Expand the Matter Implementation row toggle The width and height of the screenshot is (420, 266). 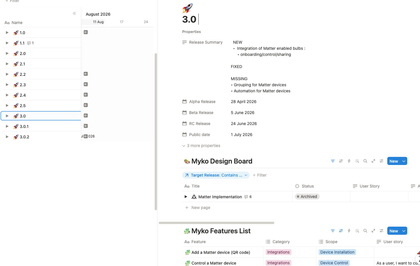186,197
